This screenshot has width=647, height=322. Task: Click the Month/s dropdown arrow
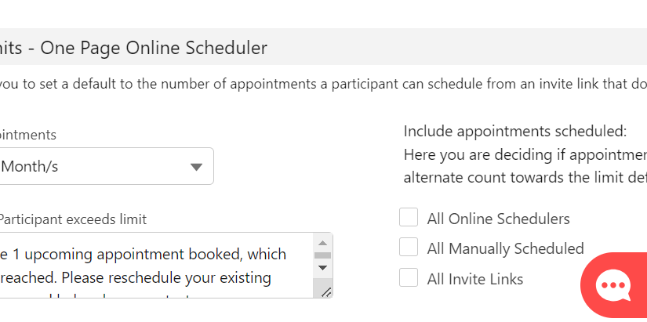click(197, 167)
